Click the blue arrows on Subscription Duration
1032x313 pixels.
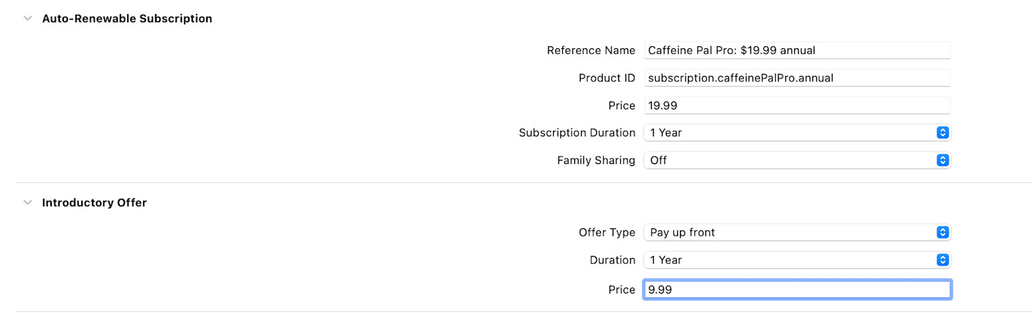pos(943,133)
